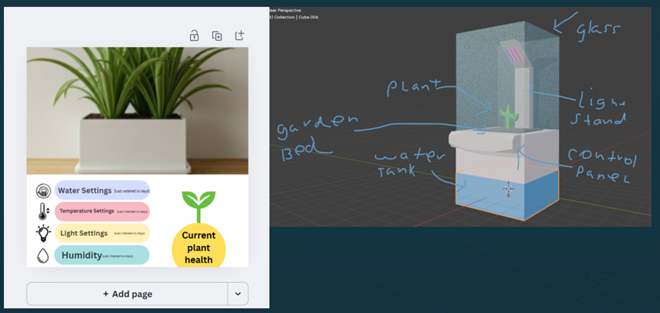The image size is (660, 313).
Task: Select the thermometer icon
Action: click(x=43, y=211)
